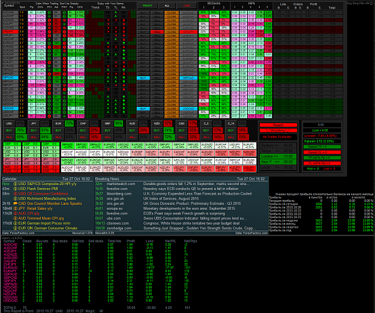This screenshot has height=313, width=375.
Task: Click red down arrow in GBPJPY TL column
Action: 116,85
